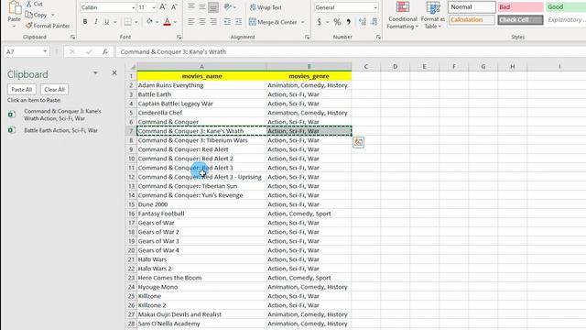Decrease the indent

[227, 22]
